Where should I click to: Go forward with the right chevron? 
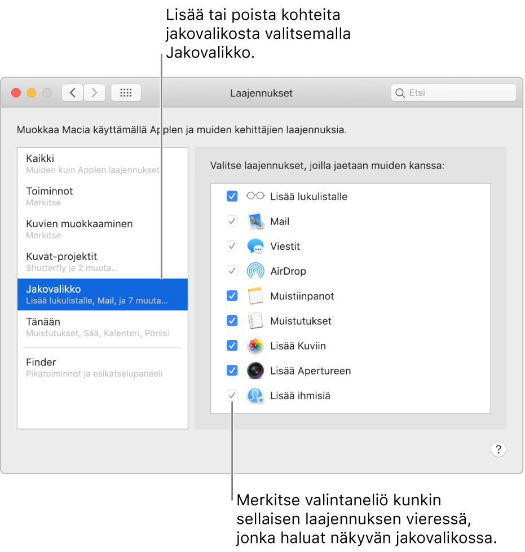click(x=94, y=92)
